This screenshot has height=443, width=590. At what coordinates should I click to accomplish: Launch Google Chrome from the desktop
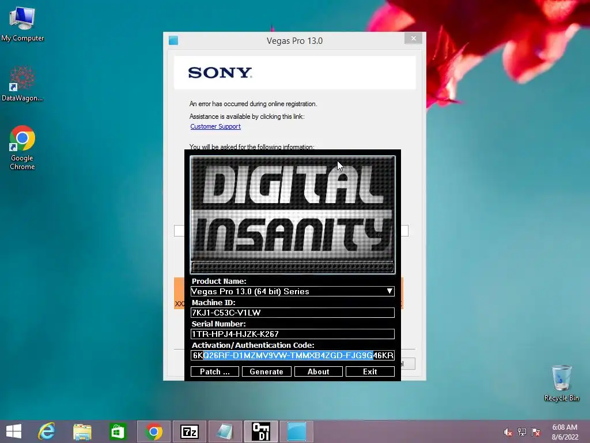point(22,148)
